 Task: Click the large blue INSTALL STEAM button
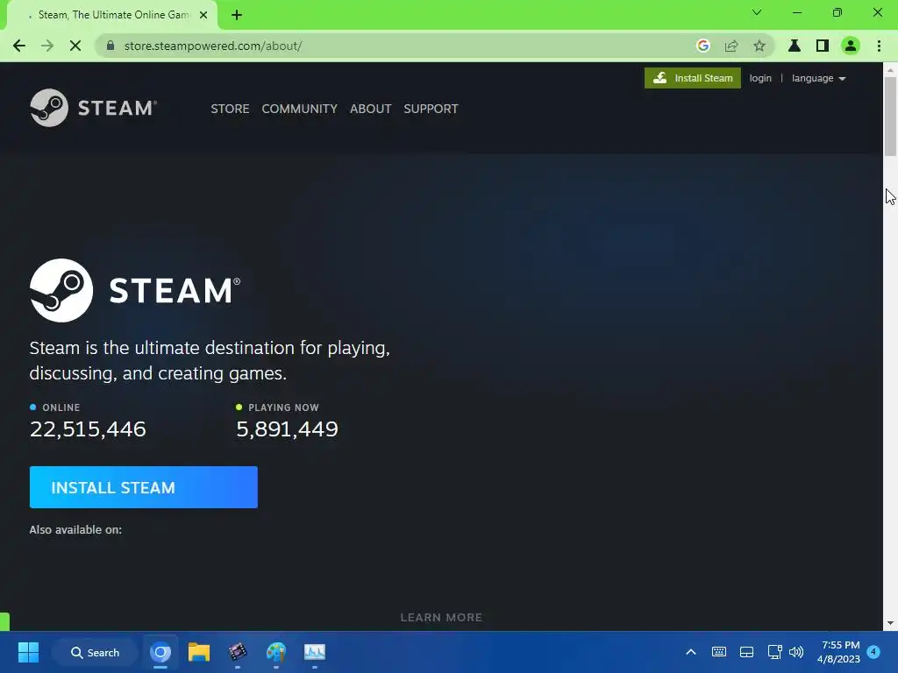[143, 487]
